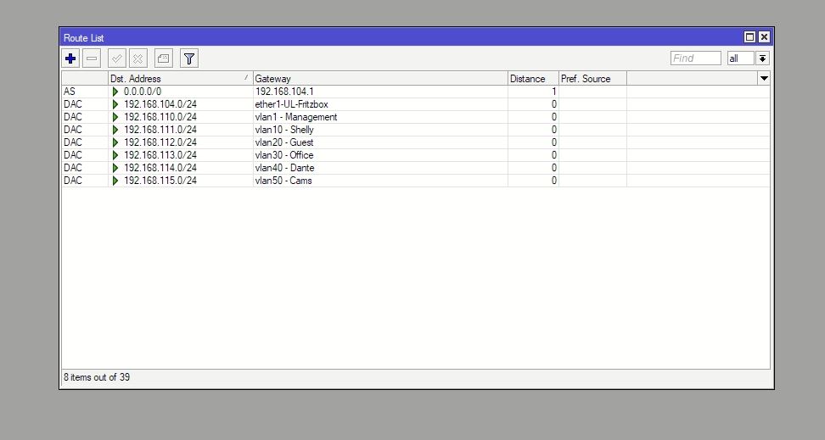Enable route with checkmark icon
The width and height of the screenshot is (825, 440).
(x=117, y=58)
